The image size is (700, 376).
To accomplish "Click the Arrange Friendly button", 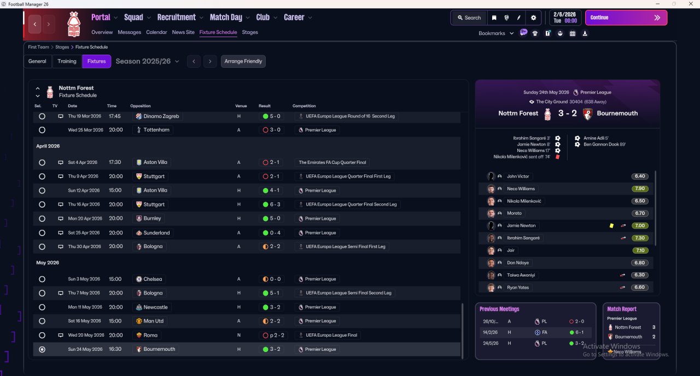I will [243, 61].
